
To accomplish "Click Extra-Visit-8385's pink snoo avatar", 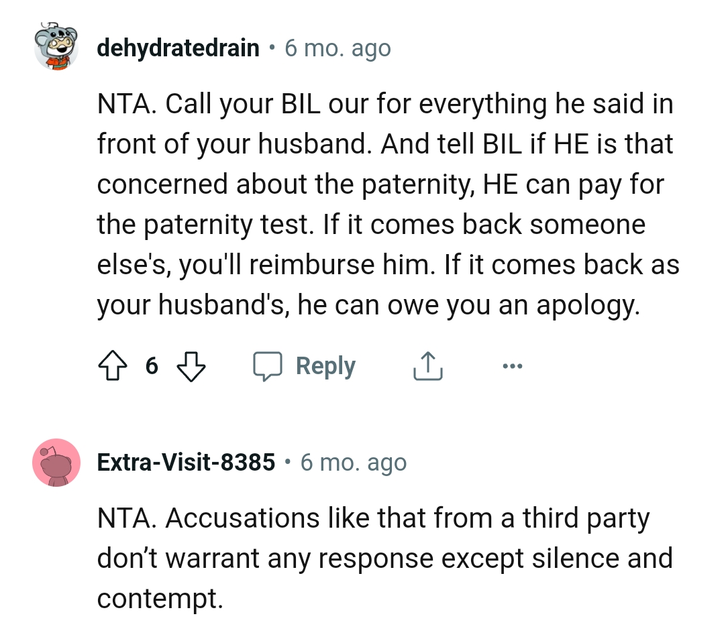I will 57,461.
